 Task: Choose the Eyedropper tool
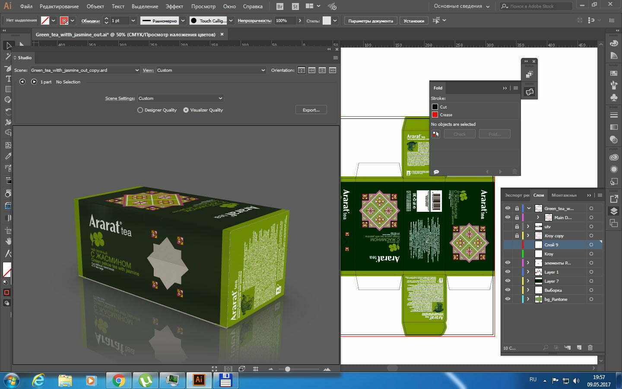tap(8, 156)
